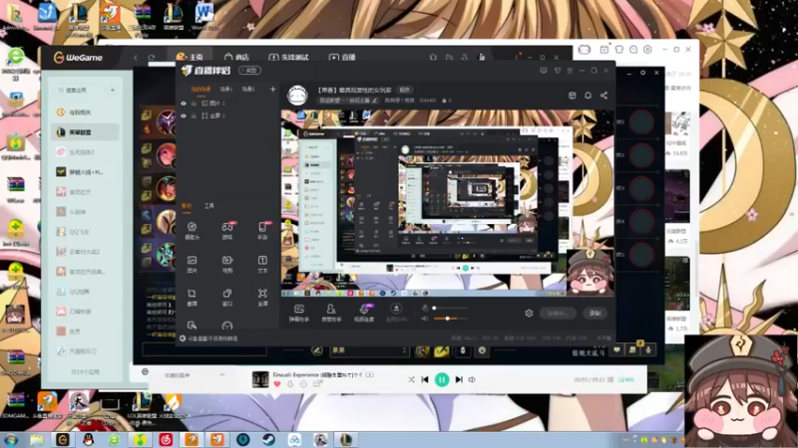Expand the music player playlist chevron
This screenshot has height=448, width=798.
[221, 375]
